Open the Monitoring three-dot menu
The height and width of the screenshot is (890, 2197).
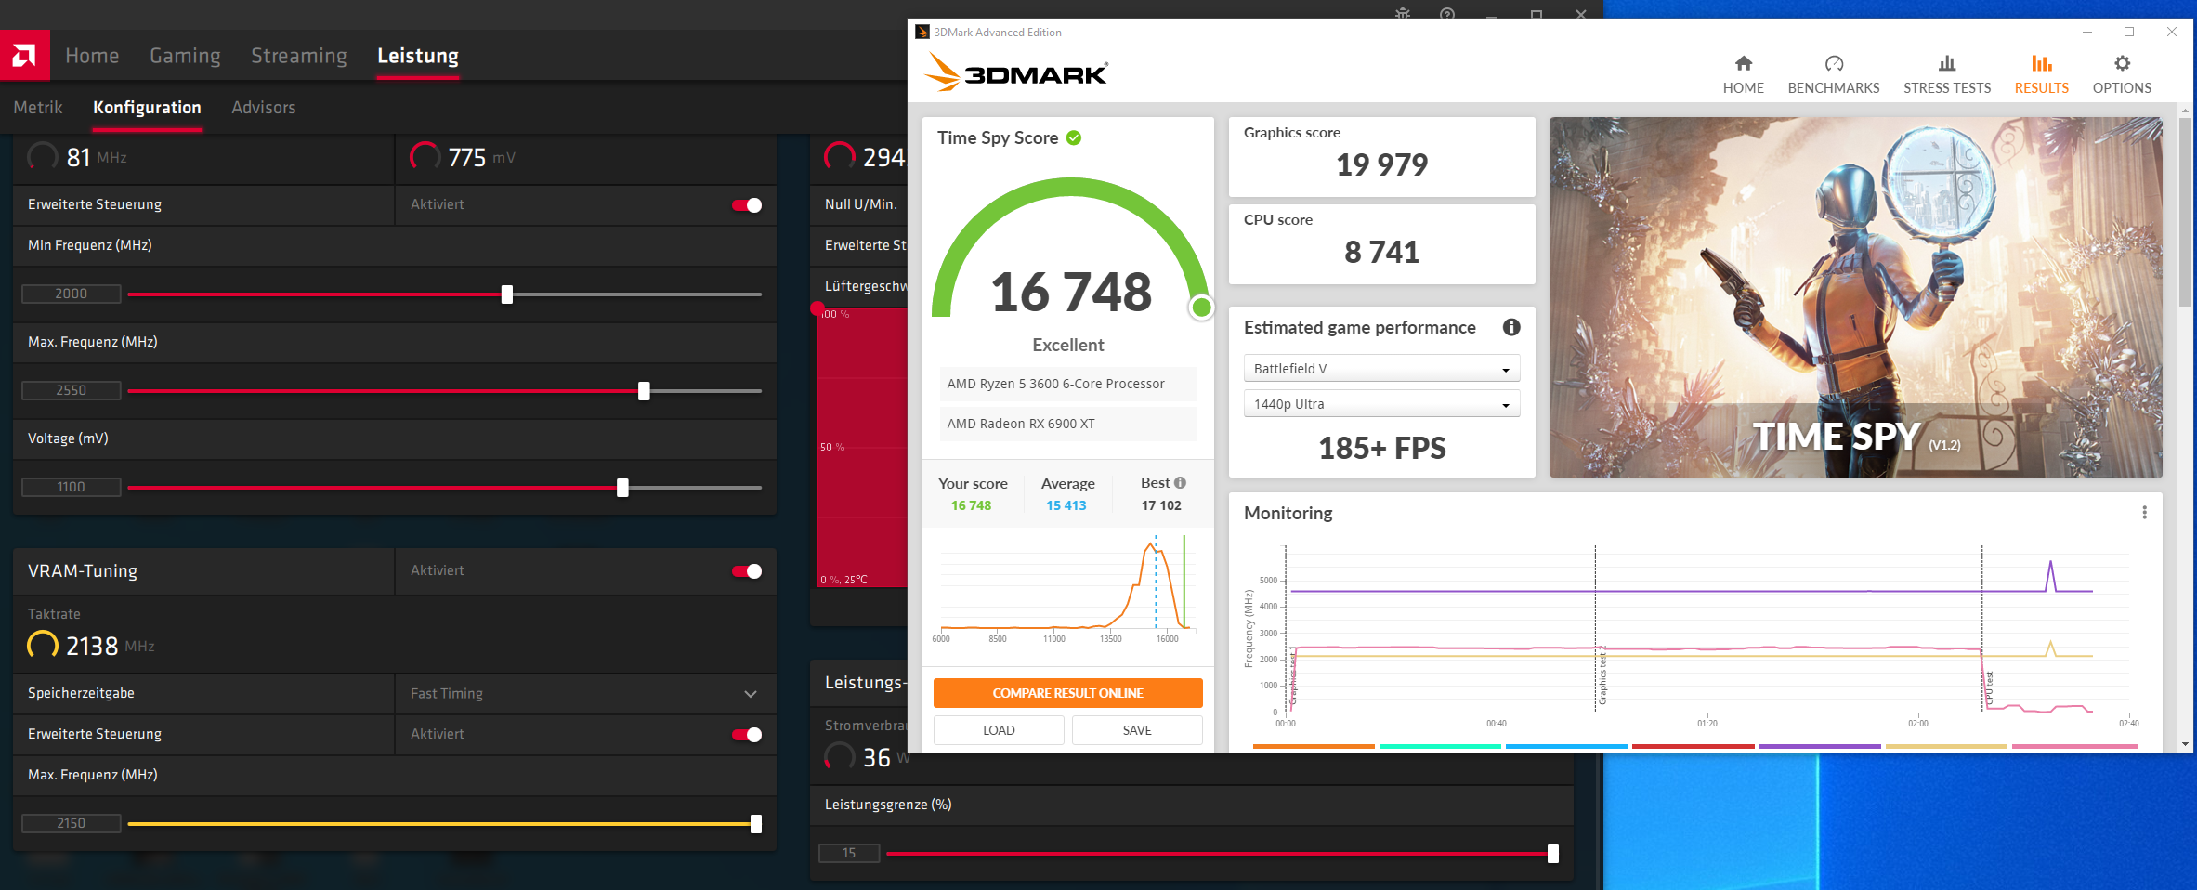tap(2144, 513)
